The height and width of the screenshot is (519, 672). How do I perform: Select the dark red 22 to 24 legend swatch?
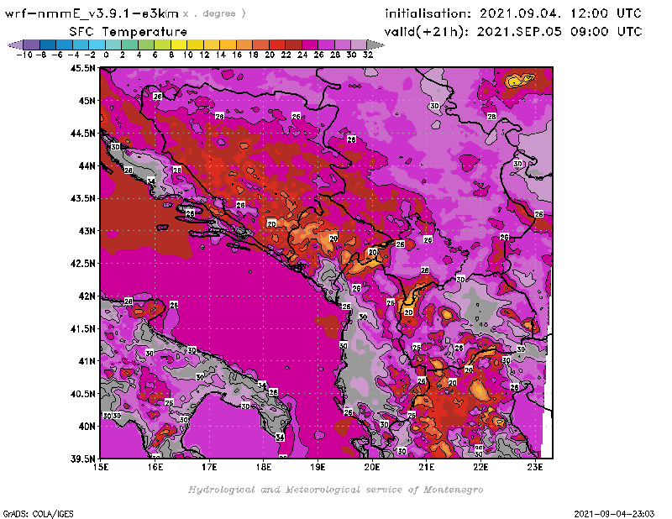point(293,45)
